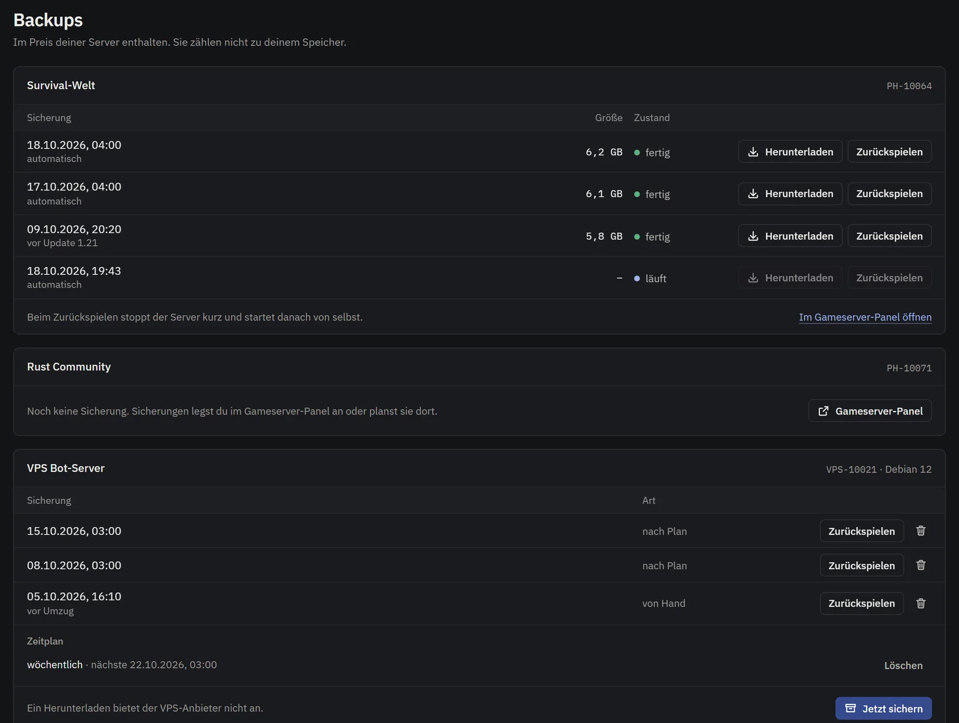
Task: Click the 'läuft' status of running backup
Action: (650, 279)
